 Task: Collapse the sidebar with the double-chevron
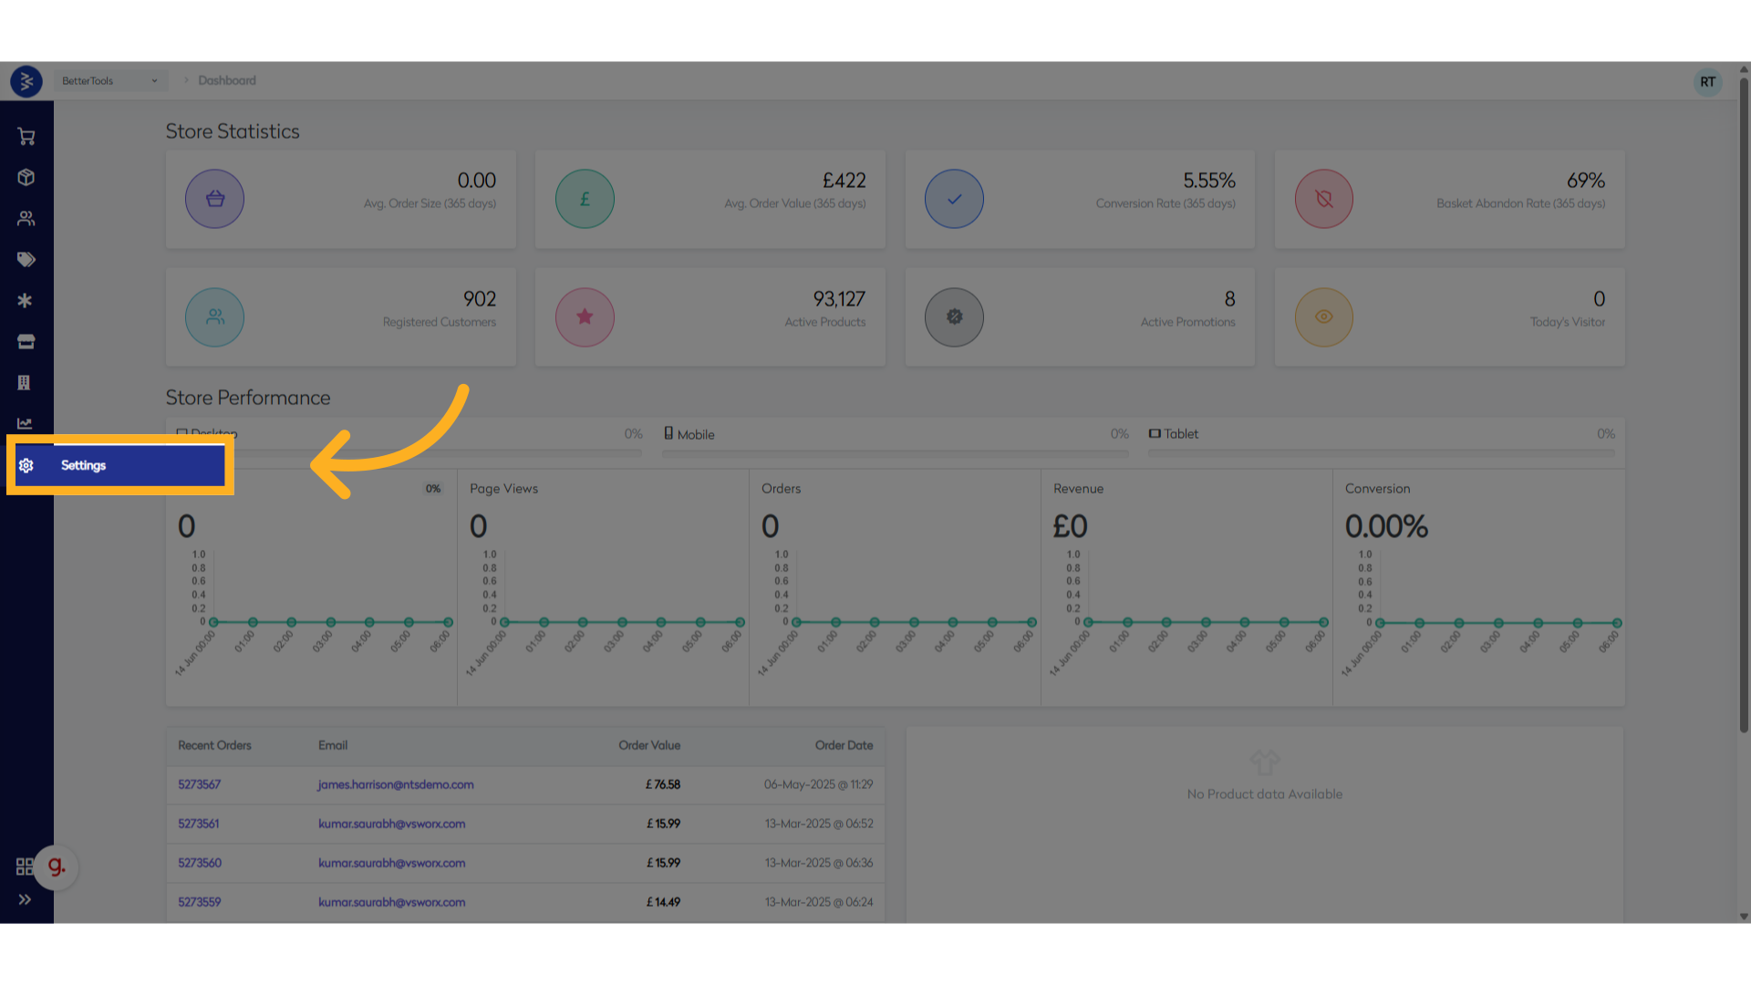coord(26,898)
